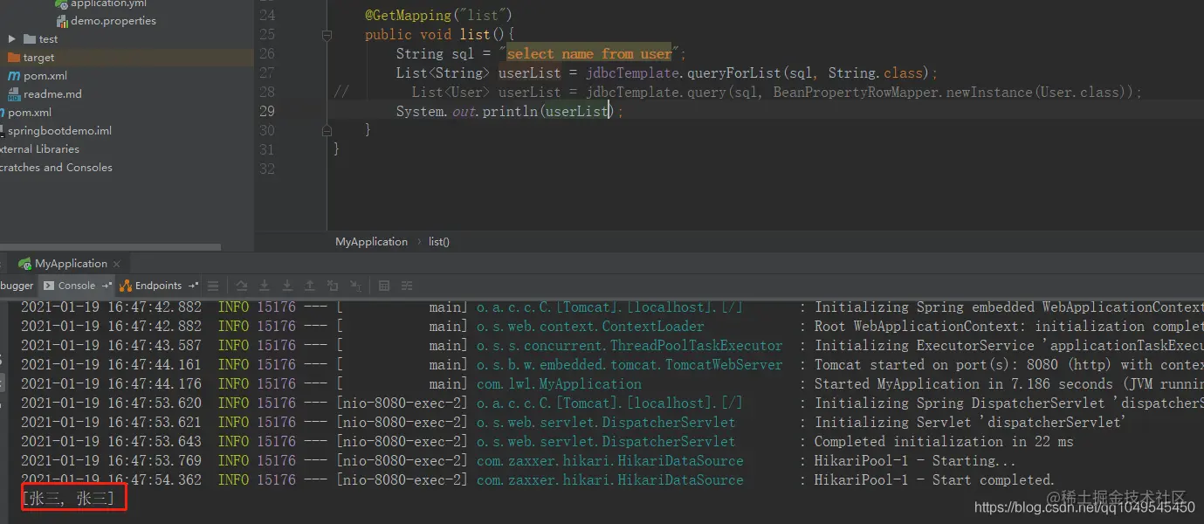Click the Step Out debug icon
1204x524 pixels.
[310, 286]
